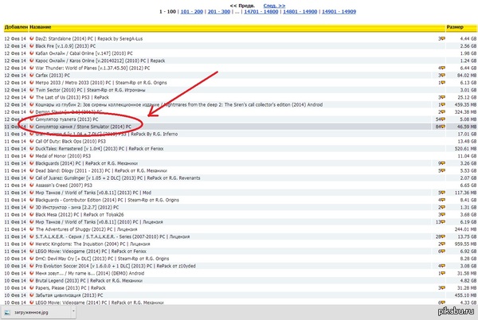
Task: Click the torrent icon next to Karos Online
Action: click(x=31, y=60)
